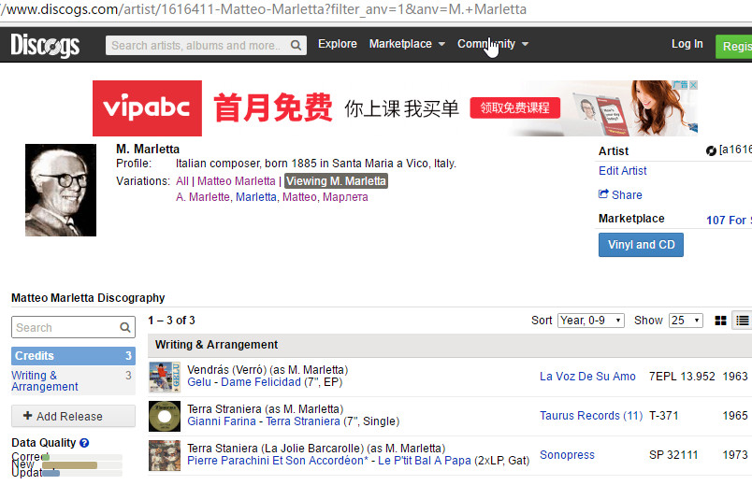Open La Voz De Su Amo label
Image resolution: width=752 pixels, height=485 pixels.
587,377
